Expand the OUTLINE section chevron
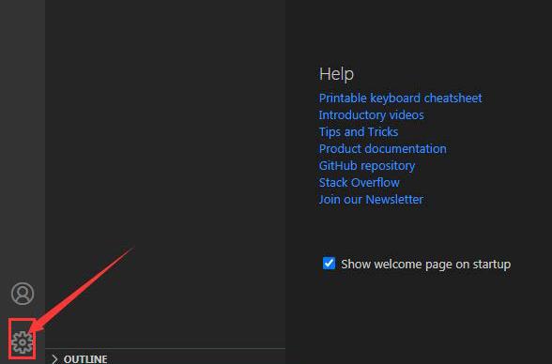The height and width of the screenshot is (364, 552). (x=54, y=359)
